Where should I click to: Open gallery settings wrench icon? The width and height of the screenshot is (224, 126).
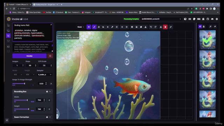[210, 27]
